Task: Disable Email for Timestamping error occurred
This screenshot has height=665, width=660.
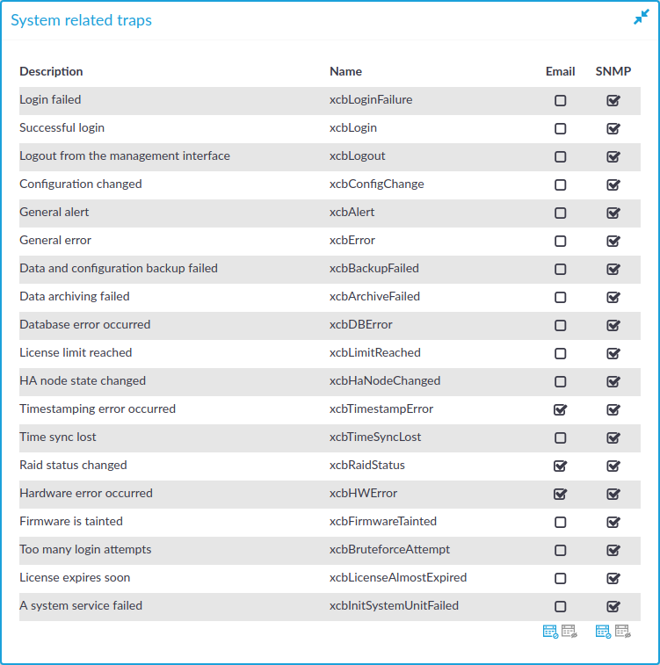Action: click(561, 409)
